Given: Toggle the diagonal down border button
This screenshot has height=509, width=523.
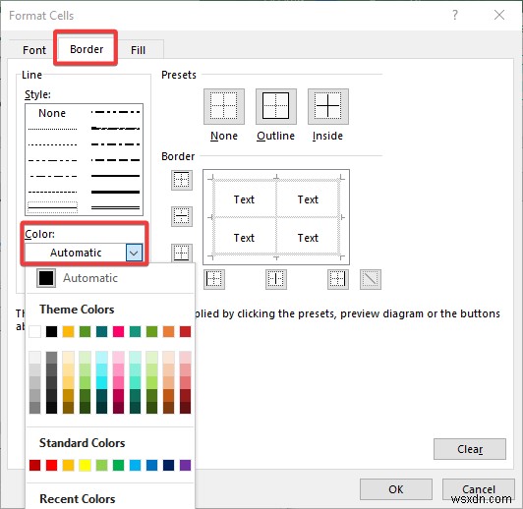Looking at the screenshot, I should tap(371, 279).
